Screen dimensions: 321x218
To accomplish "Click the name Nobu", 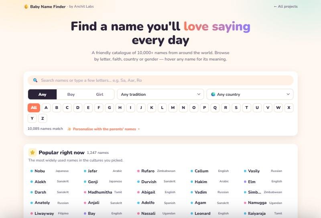I will pos(40,171).
